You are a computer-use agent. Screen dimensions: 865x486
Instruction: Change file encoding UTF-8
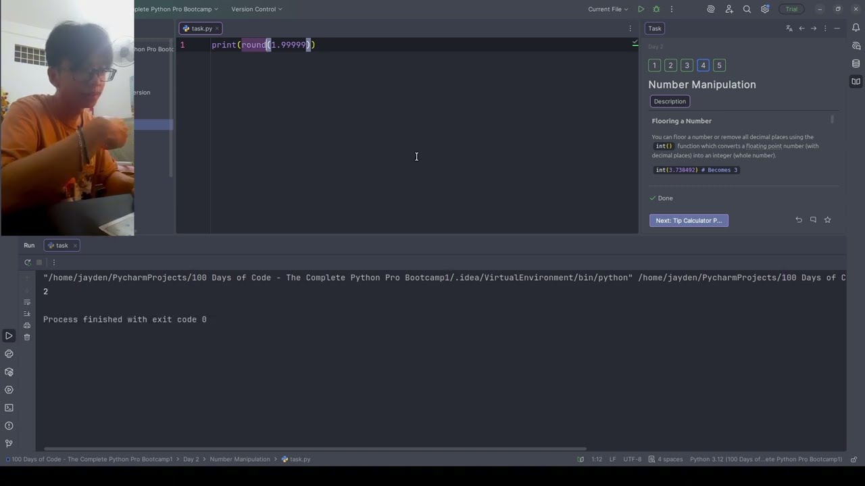point(633,459)
